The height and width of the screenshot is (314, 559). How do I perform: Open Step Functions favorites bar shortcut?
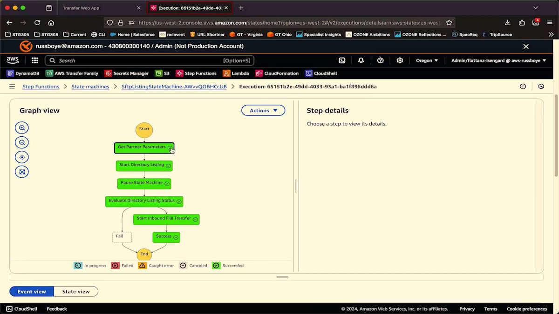click(x=196, y=73)
